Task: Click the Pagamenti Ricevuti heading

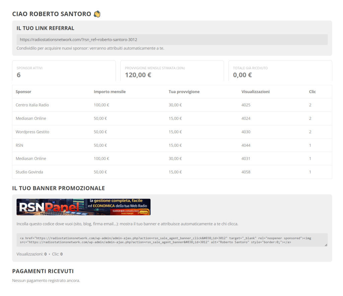Action: (x=43, y=271)
